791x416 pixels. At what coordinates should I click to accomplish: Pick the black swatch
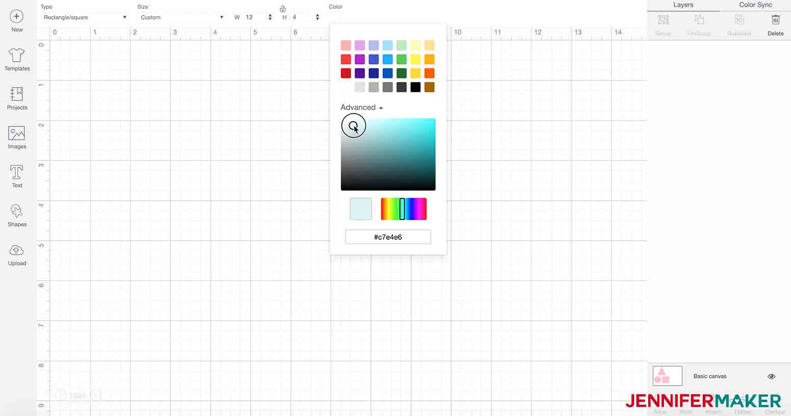[x=415, y=87]
